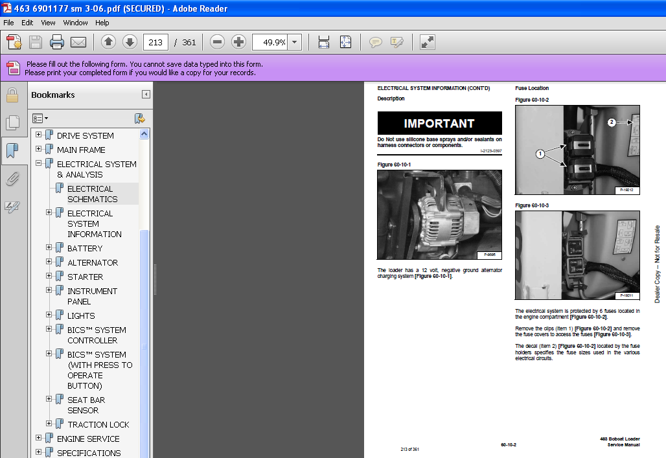
Task: Click the zoom percentage field 49.9%
Action: tap(270, 42)
